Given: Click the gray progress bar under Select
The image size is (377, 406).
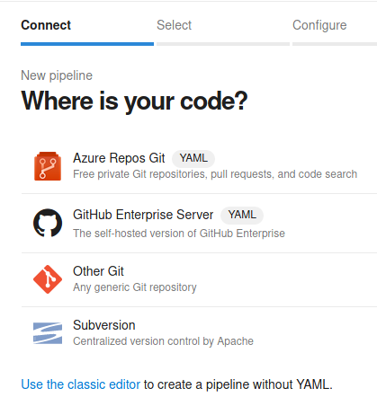Looking at the screenshot, I should 223,44.
